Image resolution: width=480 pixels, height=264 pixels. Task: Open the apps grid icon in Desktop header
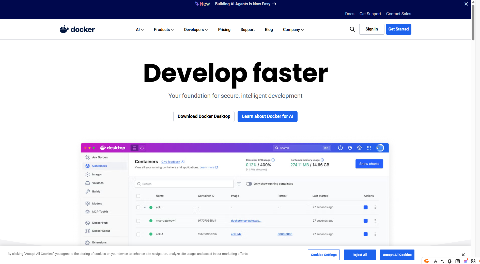click(x=369, y=148)
